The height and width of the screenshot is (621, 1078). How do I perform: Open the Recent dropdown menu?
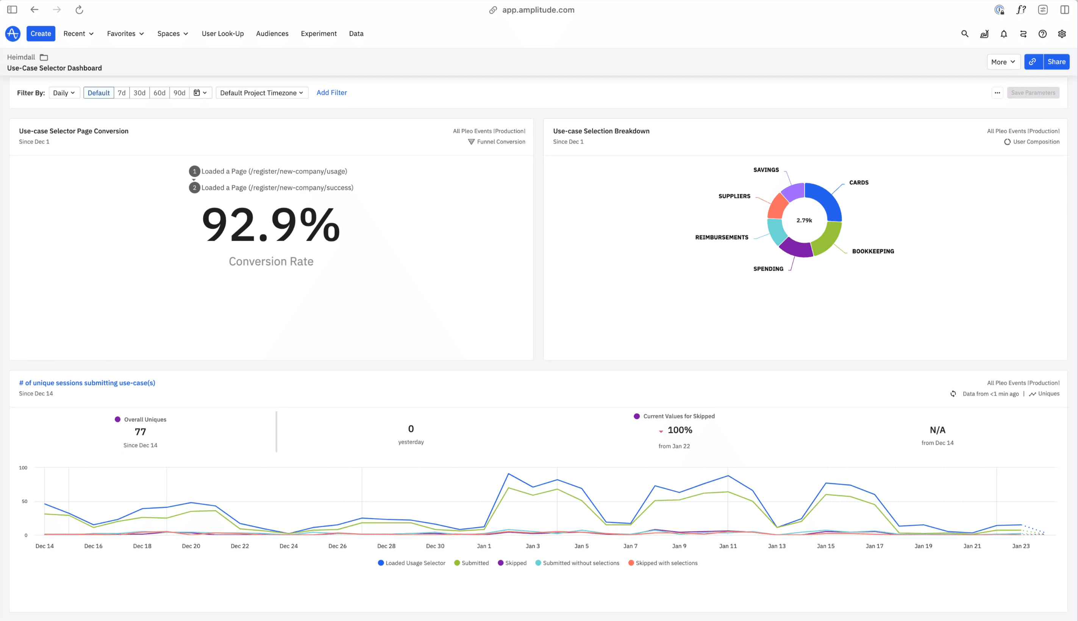pyautogui.click(x=78, y=34)
